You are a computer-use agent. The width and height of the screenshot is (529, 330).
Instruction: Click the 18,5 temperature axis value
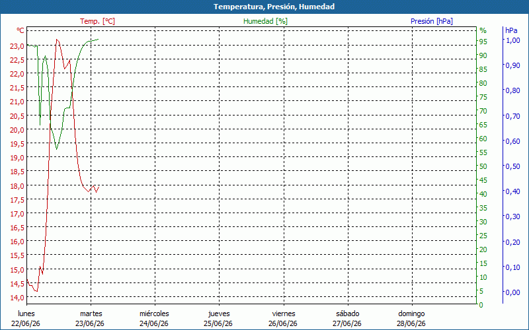point(17,172)
